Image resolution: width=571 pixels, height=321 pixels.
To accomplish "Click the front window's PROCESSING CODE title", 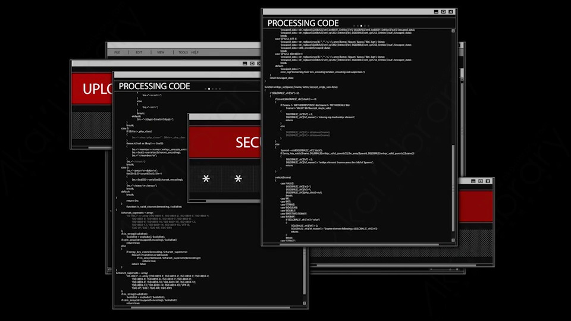I will point(303,23).
